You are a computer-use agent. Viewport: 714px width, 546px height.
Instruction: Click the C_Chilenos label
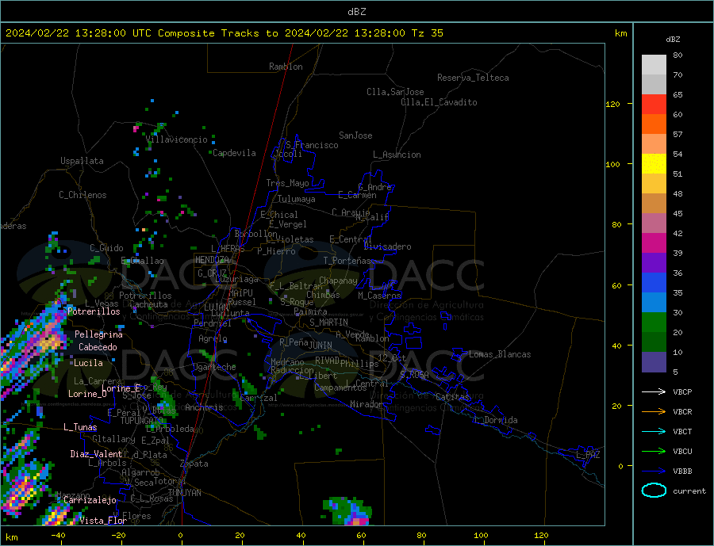tap(83, 195)
